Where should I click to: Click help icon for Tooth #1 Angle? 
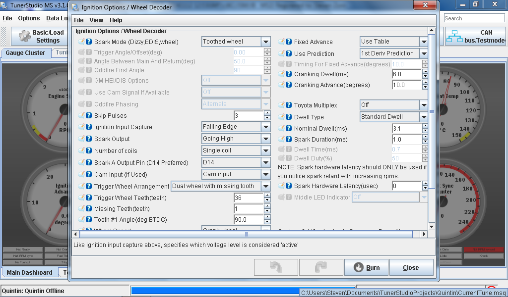(89, 219)
